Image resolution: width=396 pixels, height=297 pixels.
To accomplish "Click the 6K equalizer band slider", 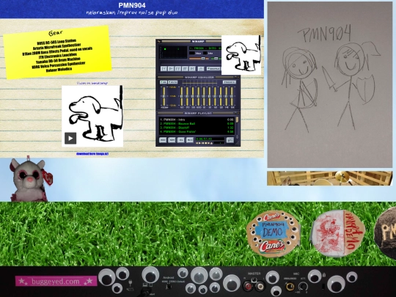I will [x=215, y=96].
